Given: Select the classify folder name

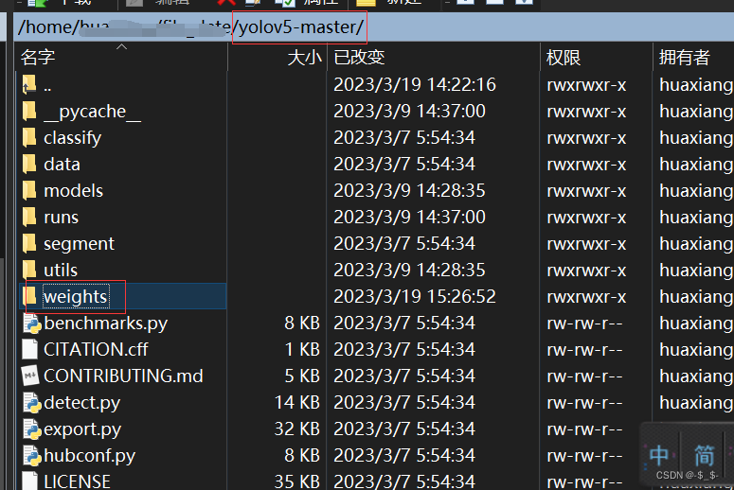Looking at the screenshot, I should pos(72,138).
